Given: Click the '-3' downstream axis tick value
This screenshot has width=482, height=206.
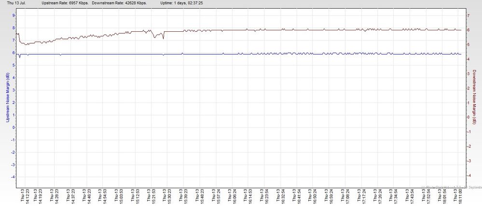Looking at the screenshot, I should [x=469, y=161].
